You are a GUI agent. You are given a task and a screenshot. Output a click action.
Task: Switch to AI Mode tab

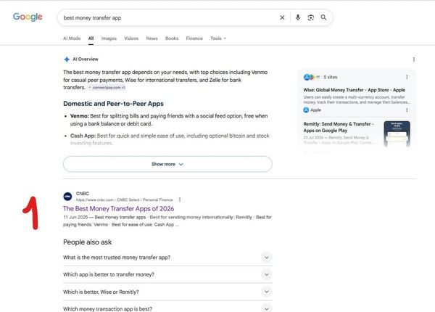tap(72, 38)
